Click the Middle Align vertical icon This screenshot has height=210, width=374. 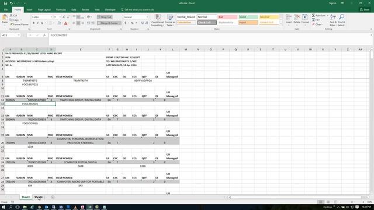click(x=78, y=17)
